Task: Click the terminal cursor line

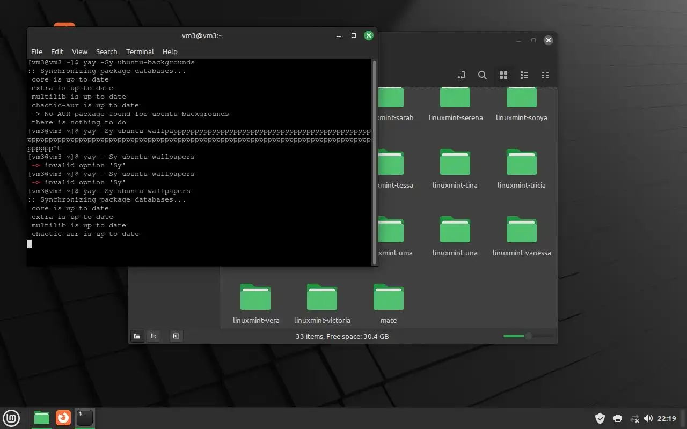Action: coord(199,244)
